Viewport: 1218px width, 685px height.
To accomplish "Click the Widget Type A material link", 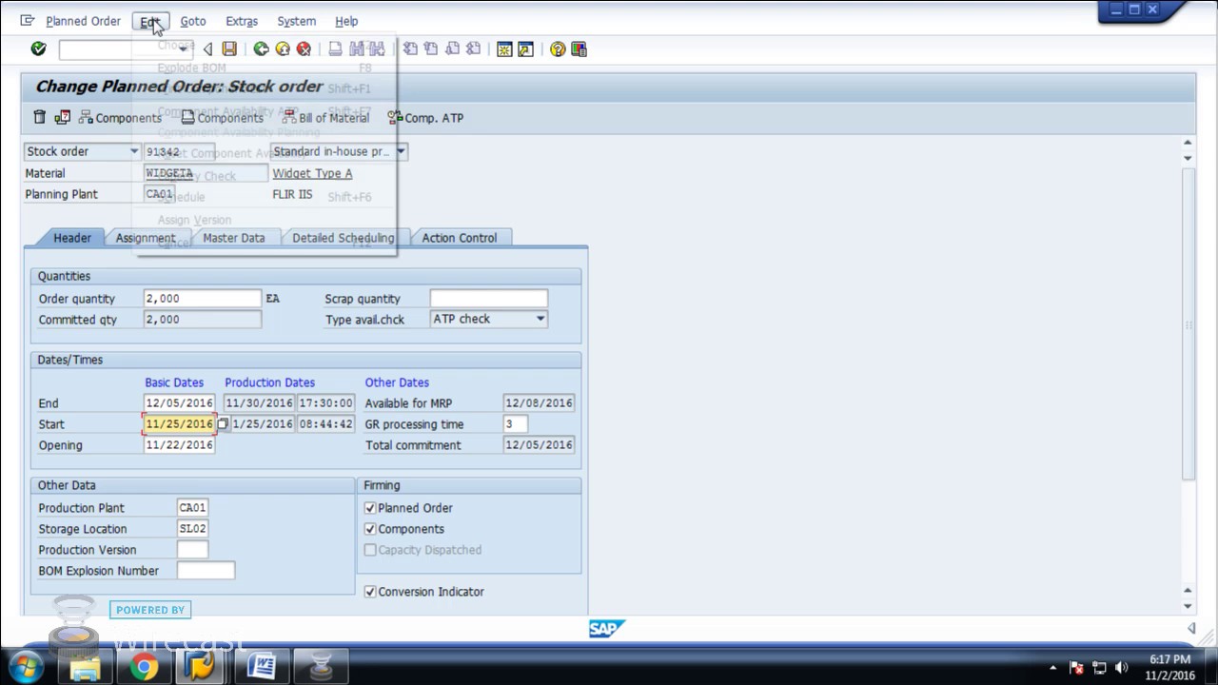I will tap(312, 173).
